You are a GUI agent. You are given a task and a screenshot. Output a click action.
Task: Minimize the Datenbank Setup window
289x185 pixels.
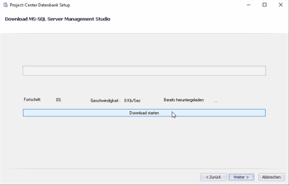point(249,5)
